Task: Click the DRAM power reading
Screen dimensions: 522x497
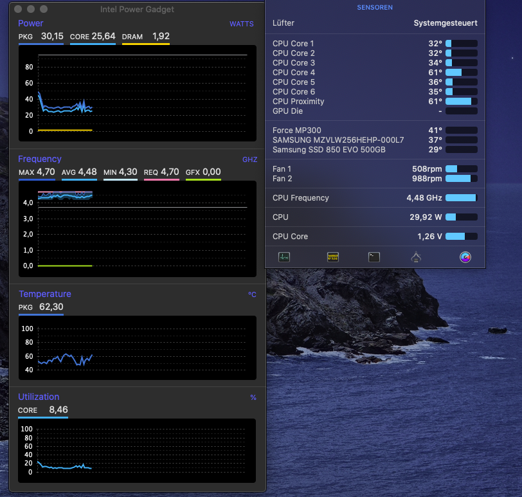Action: pos(161,37)
